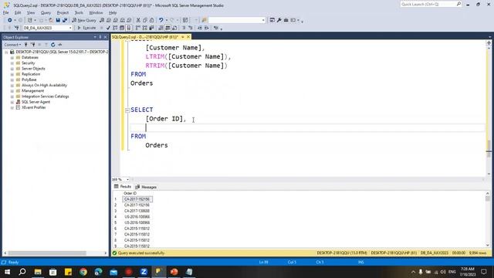Expand the Replication node
Image resolution: width=494 pixels, height=278 pixels.
click(12, 74)
